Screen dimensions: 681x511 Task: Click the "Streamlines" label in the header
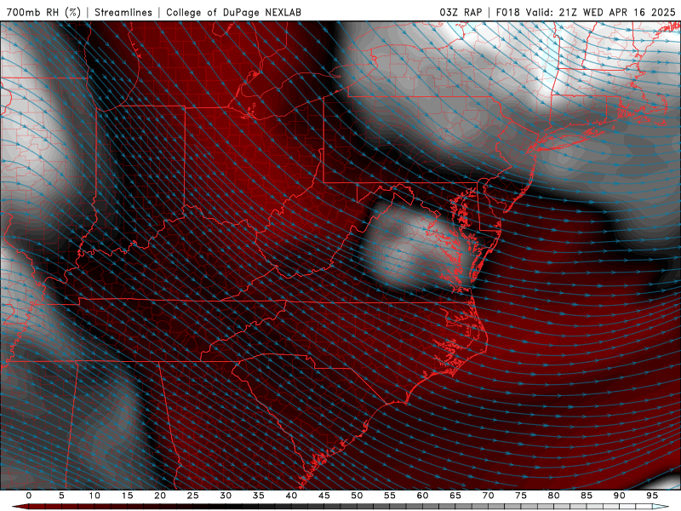click(x=123, y=12)
